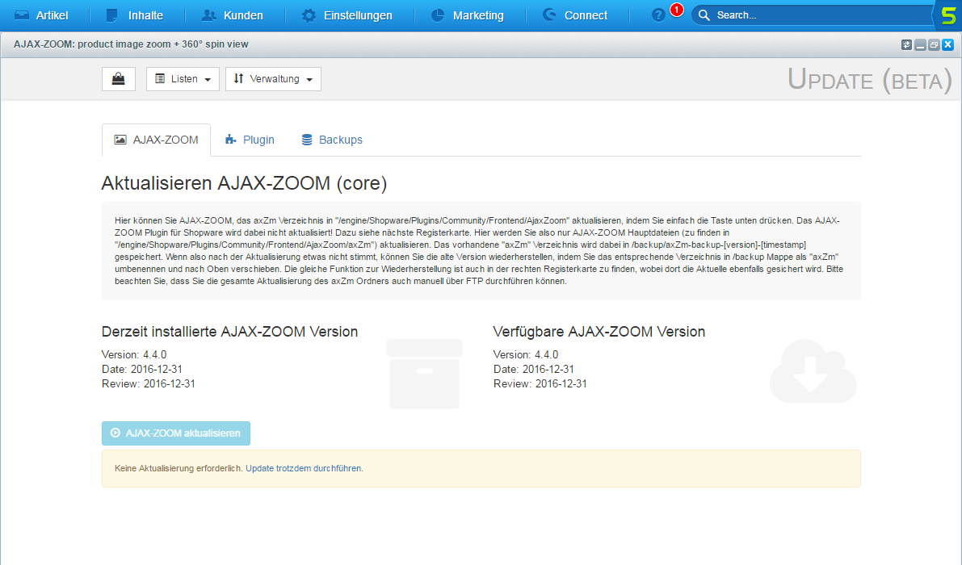Close the AJAX-ZOOM window
Image resolution: width=962 pixels, height=565 pixels.
(x=948, y=44)
